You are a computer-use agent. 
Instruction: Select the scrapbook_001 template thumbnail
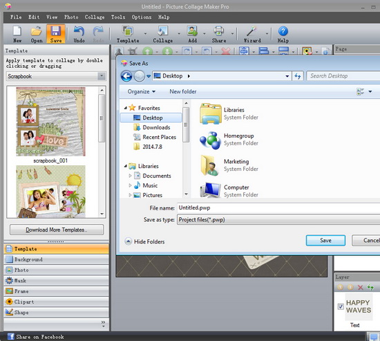click(x=50, y=122)
